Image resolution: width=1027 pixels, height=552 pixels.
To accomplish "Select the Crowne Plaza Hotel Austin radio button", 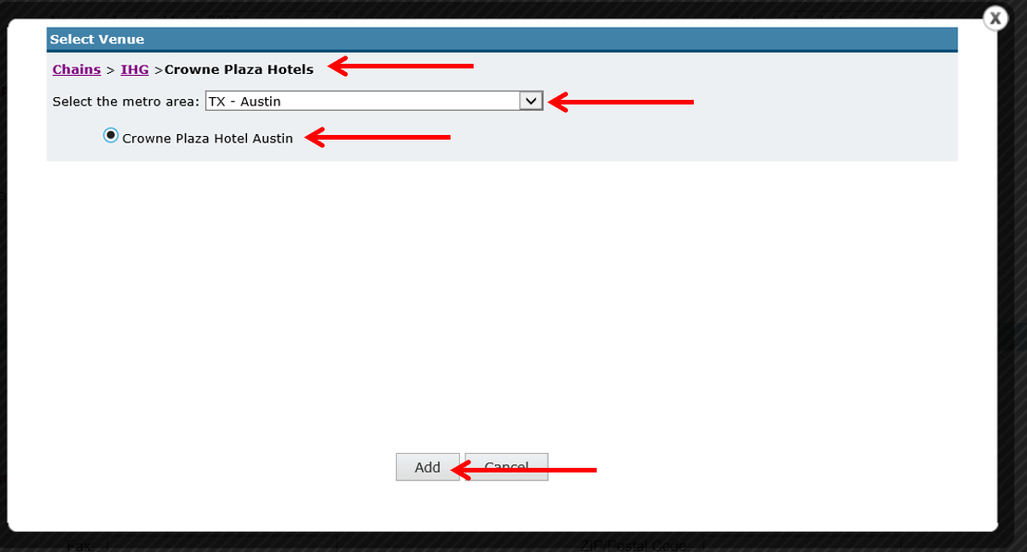I will click(x=111, y=136).
